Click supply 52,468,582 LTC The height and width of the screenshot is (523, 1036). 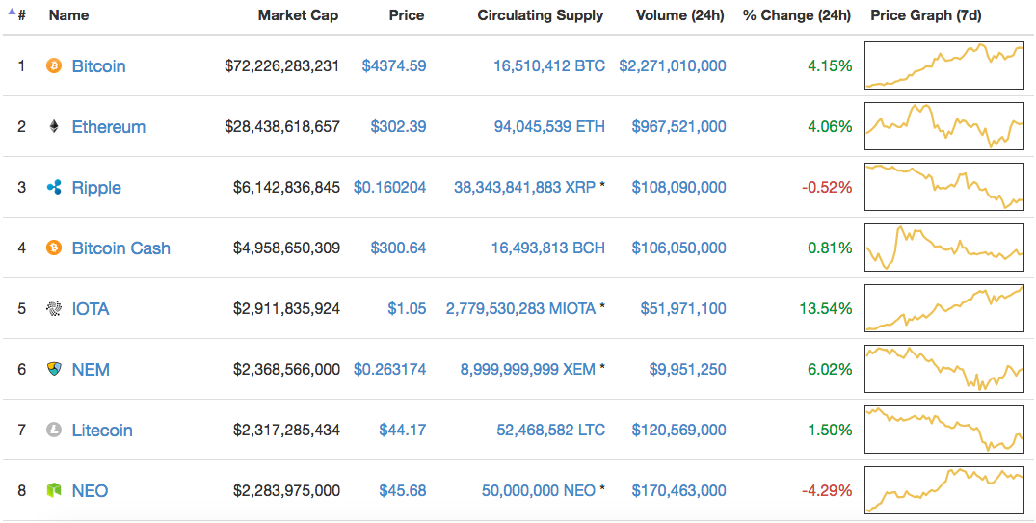pyautogui.click(x=550, y=430)
